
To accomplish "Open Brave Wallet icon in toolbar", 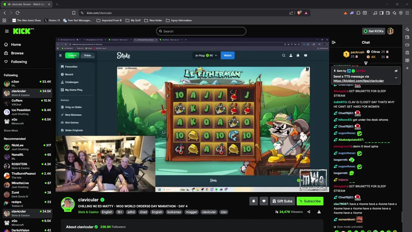I will pyautogui.click(x=388, y=13).
